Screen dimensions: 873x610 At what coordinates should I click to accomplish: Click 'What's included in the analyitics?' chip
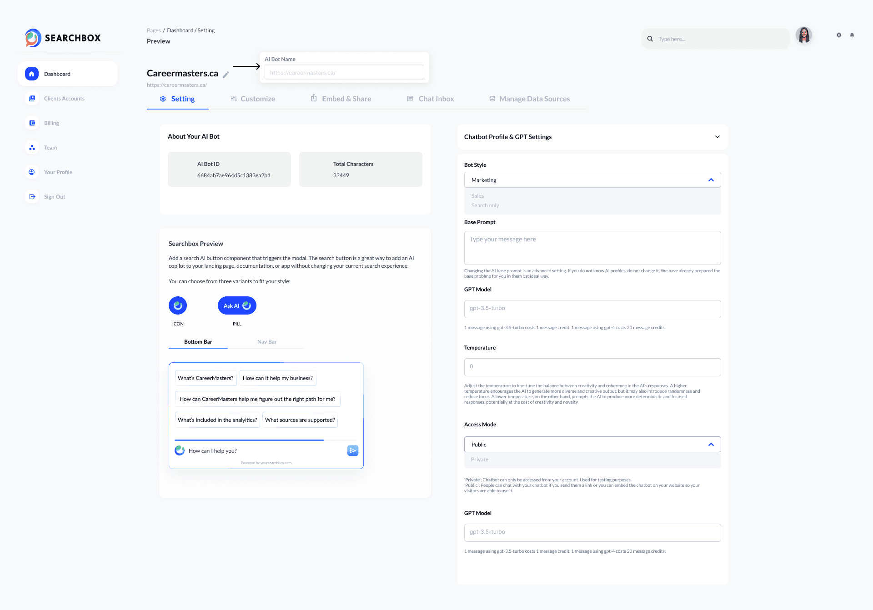217,420
